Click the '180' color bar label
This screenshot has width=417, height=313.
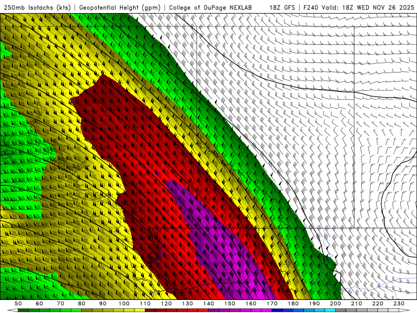tap(293, 304)
